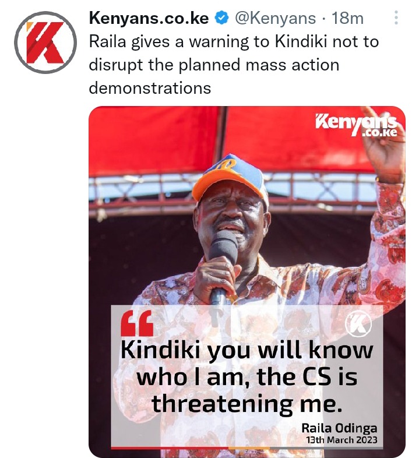Click the word "demonstrations" in tweet

coord(150,88)
